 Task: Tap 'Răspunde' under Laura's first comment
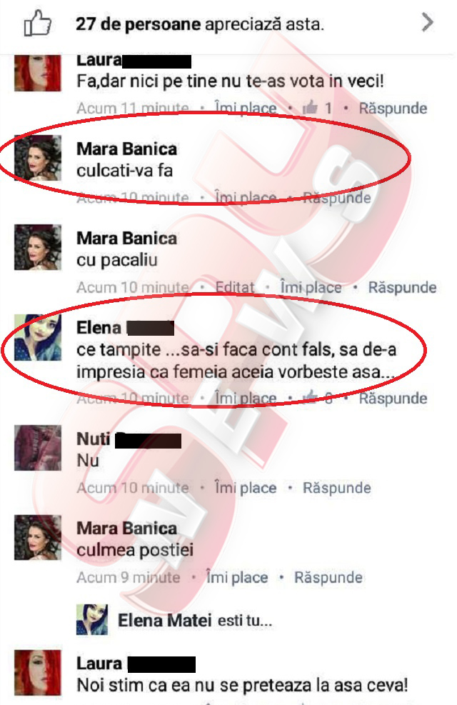393,109
